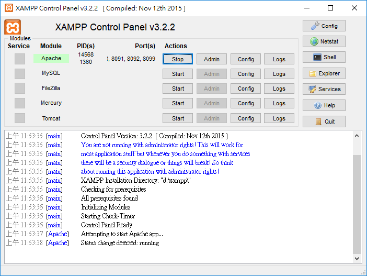
Task: View MySQL Logs
Action: [279, 74]
